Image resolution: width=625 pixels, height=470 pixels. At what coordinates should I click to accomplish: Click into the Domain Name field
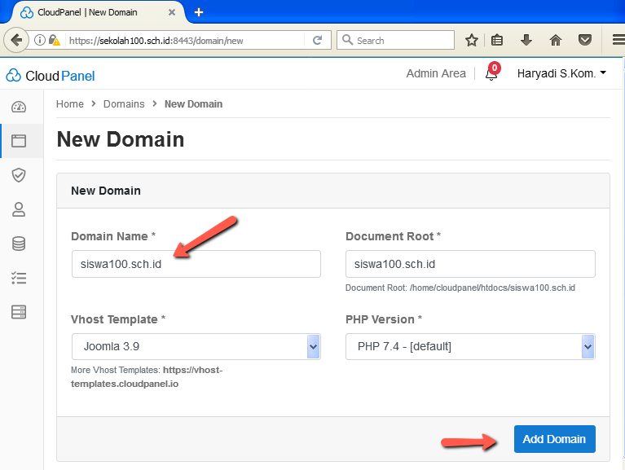[196, 264]
